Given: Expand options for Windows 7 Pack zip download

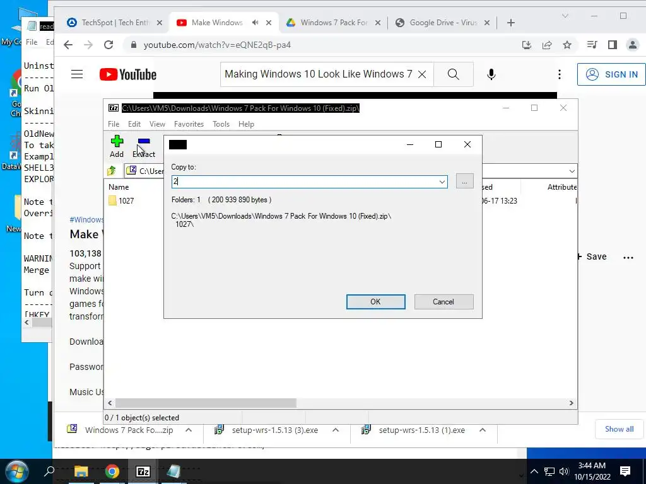Looking at the screenshot, I should 188,430.
